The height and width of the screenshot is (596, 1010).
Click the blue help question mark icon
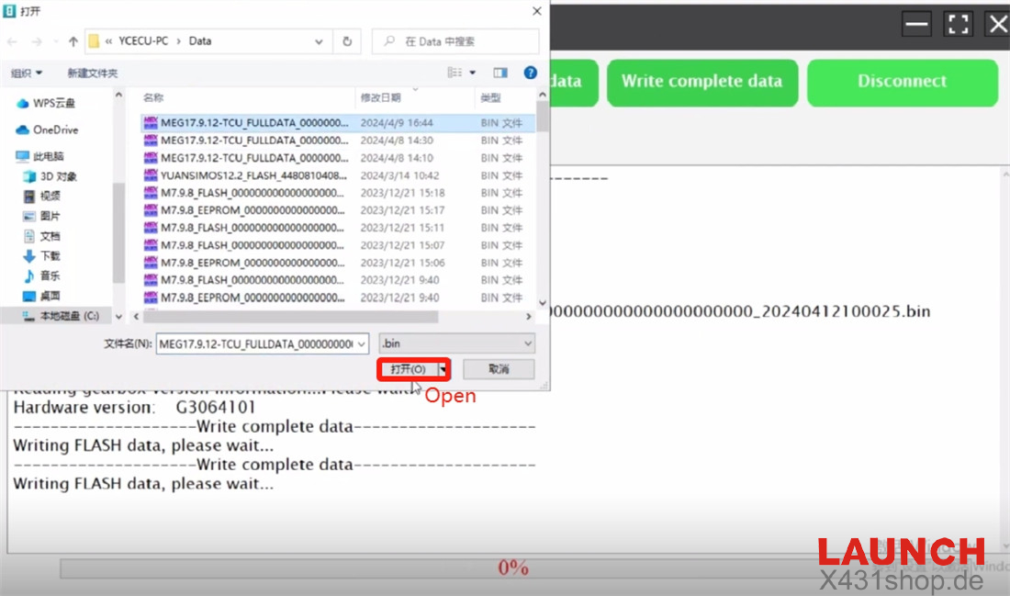tap(530, 73)
